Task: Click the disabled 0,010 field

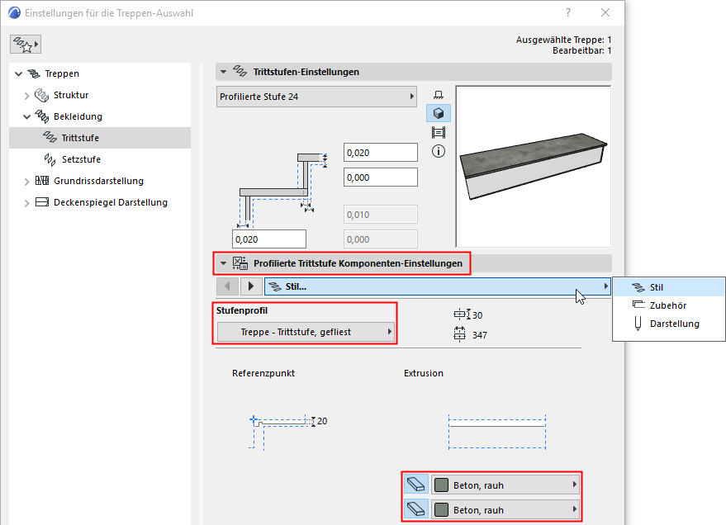Action: tap(381, 215)
